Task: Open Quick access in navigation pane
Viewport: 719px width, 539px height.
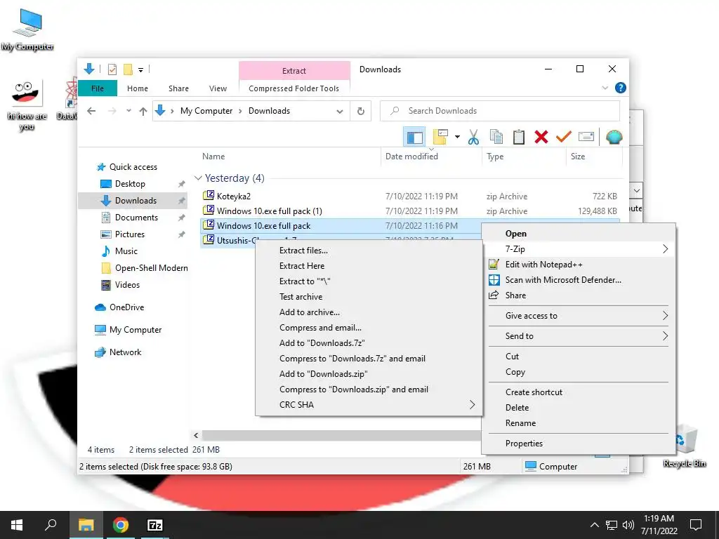Action: (x=133, y=167)
